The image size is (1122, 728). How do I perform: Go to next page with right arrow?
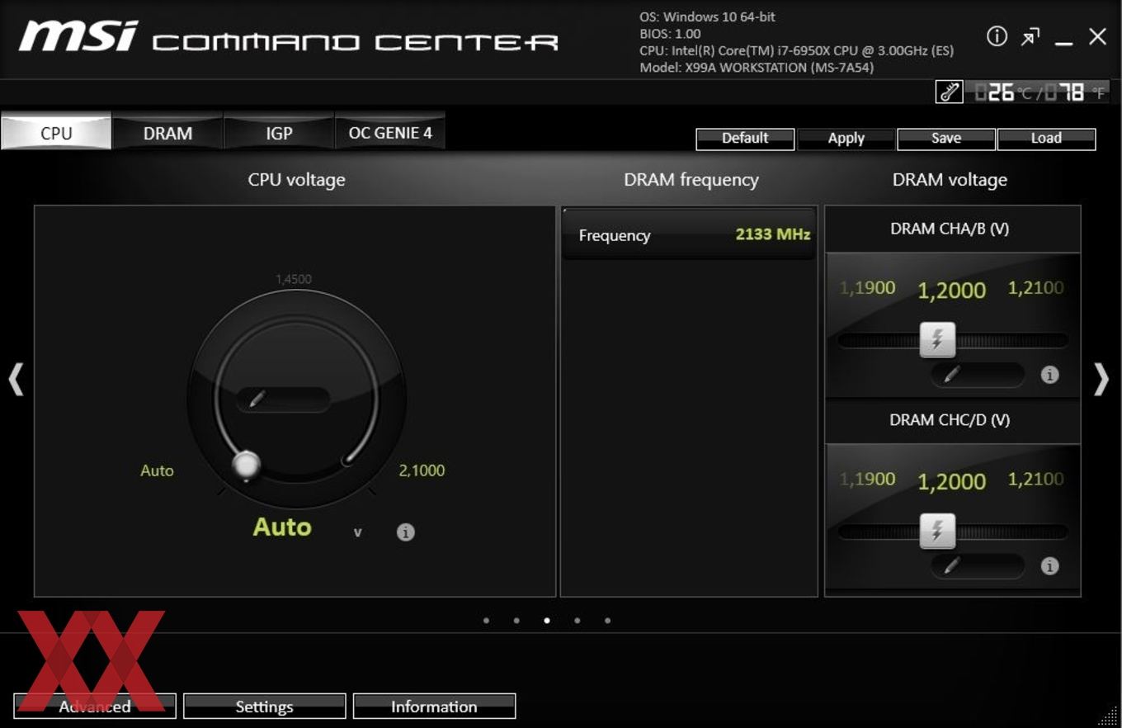(1101, 380)
